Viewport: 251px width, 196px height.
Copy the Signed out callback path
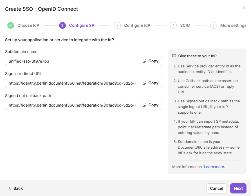151,105
